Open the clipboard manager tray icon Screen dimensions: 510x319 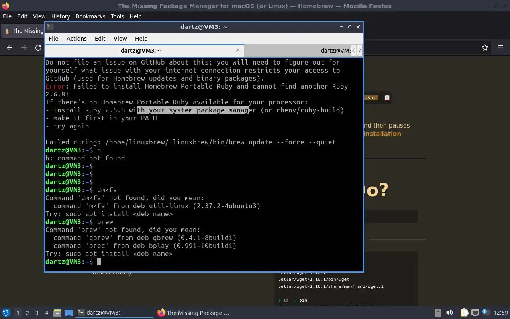click(464, 313)
